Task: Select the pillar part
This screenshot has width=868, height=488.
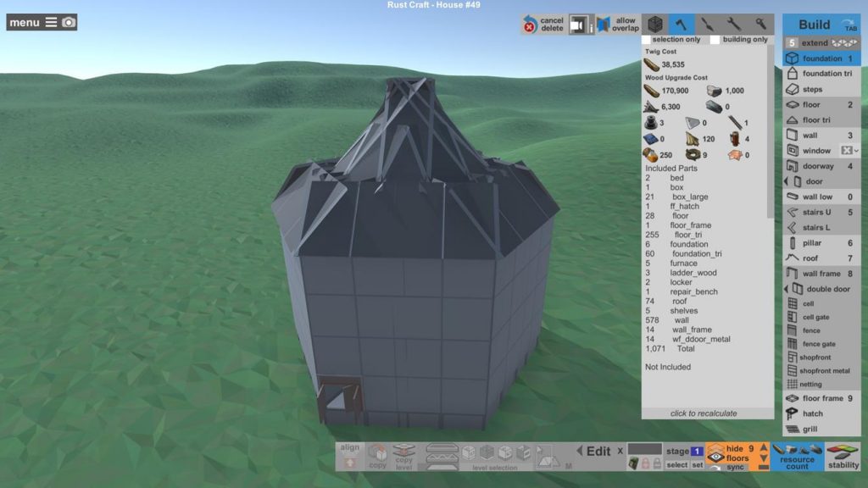Action: [x=821, y=243]
